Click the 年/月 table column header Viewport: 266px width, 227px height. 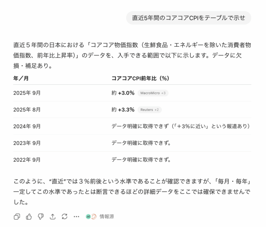(21, 78)
